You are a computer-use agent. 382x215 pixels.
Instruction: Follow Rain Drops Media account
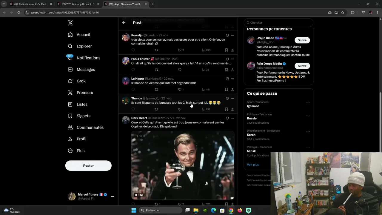[x=302, y=66]
